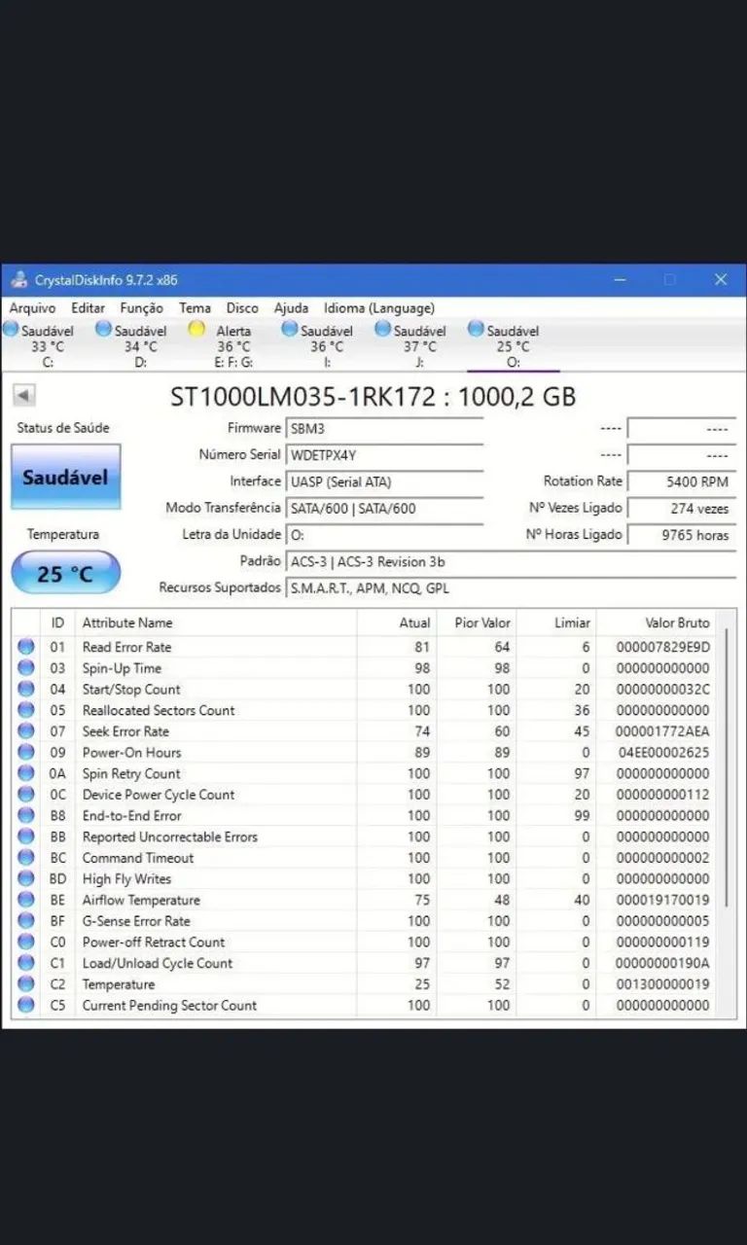The width and height of the screenshot is (747, 1245).
Task: Select the status orb for Power-On Hours
Action: [x=26, y=752]
